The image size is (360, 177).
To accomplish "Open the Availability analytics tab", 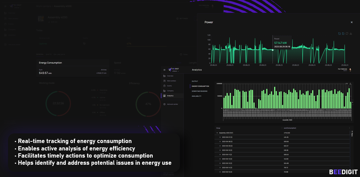I will pyautogui.click(x=197, y=96).
